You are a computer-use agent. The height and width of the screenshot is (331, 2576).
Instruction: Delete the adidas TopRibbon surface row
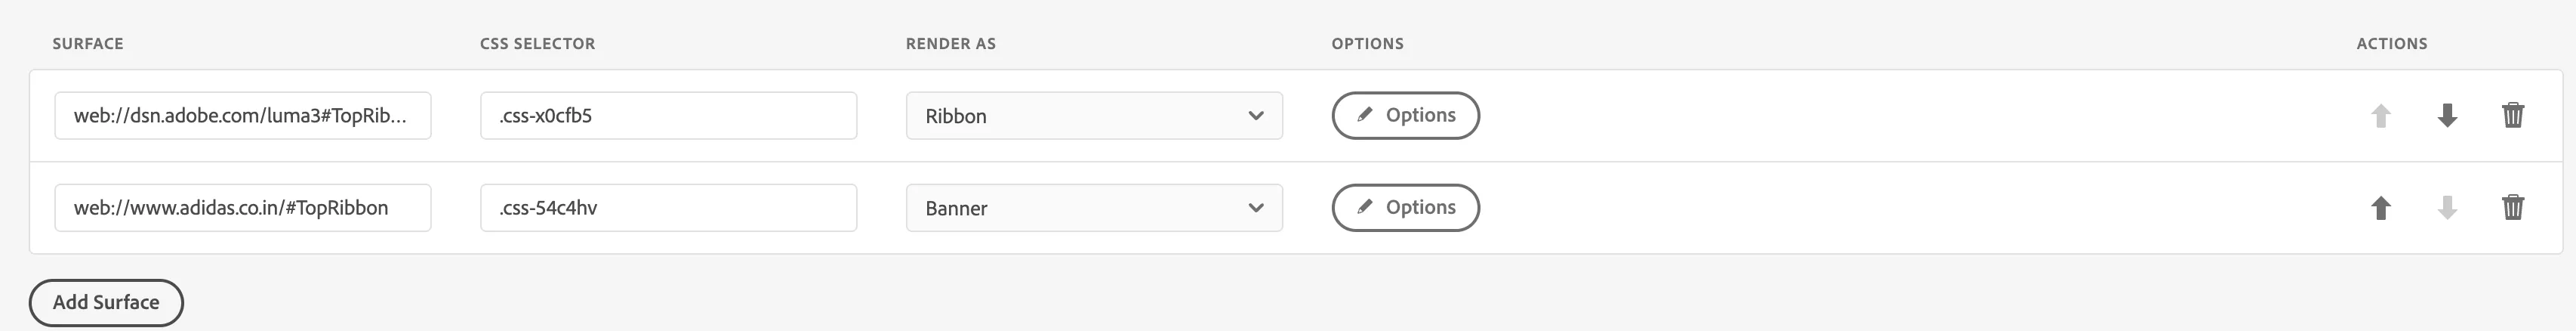2513,207
